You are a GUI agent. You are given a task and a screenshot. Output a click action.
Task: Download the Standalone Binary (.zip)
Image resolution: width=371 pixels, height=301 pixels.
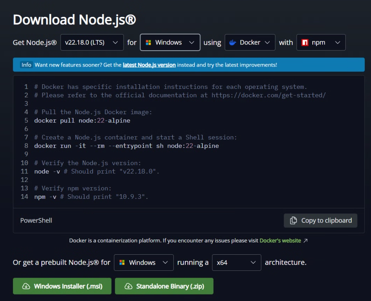(x=164, y=286)
